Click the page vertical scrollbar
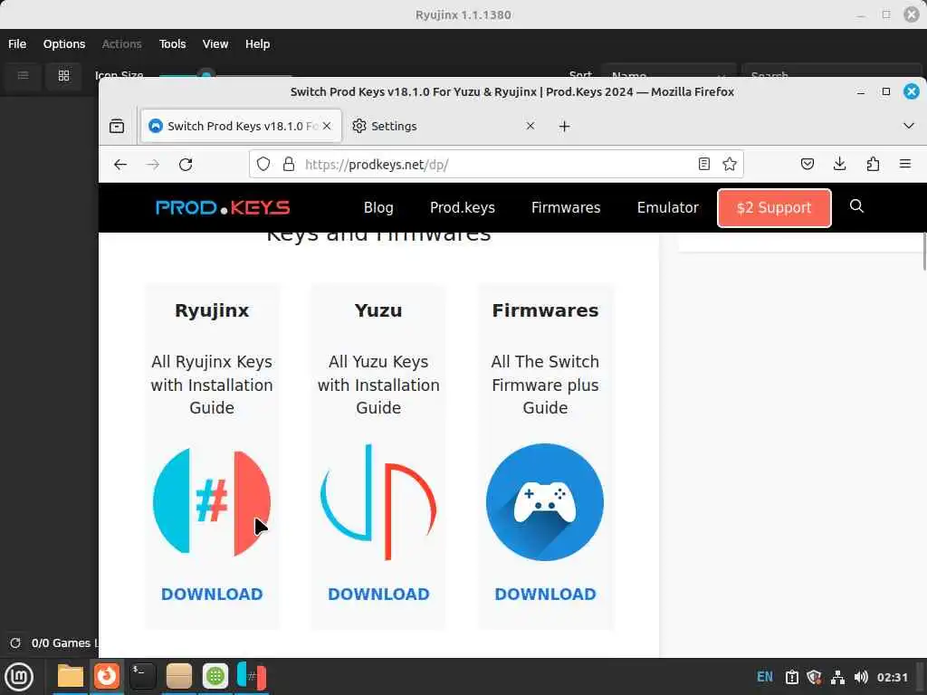The image size is (927, 695). coord(923,252)
